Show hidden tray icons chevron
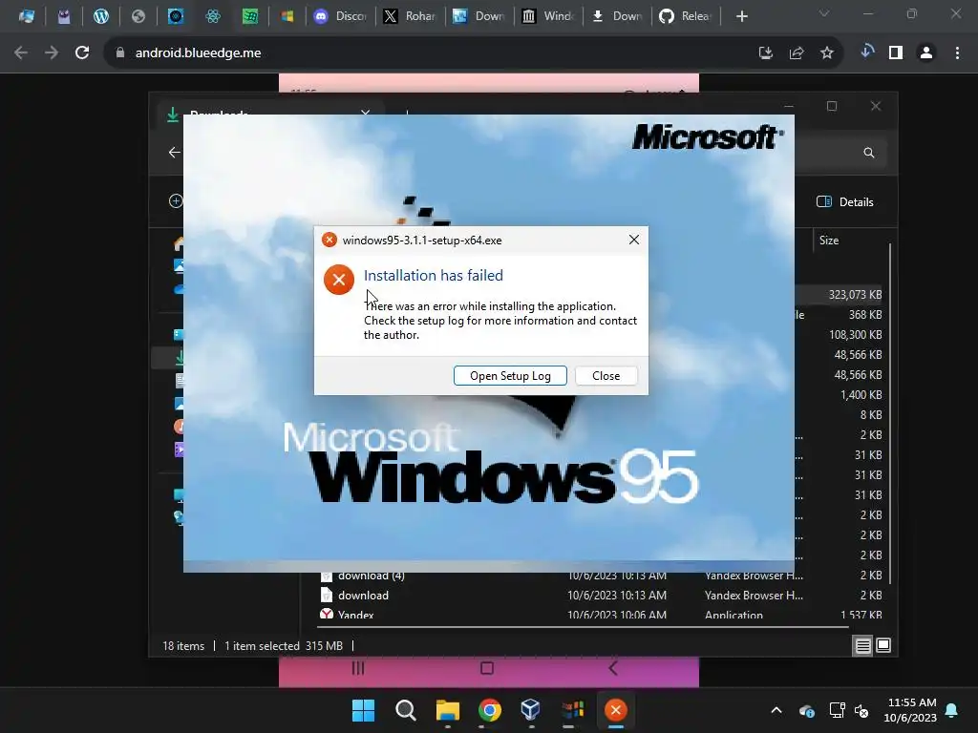 pos(776,710)
